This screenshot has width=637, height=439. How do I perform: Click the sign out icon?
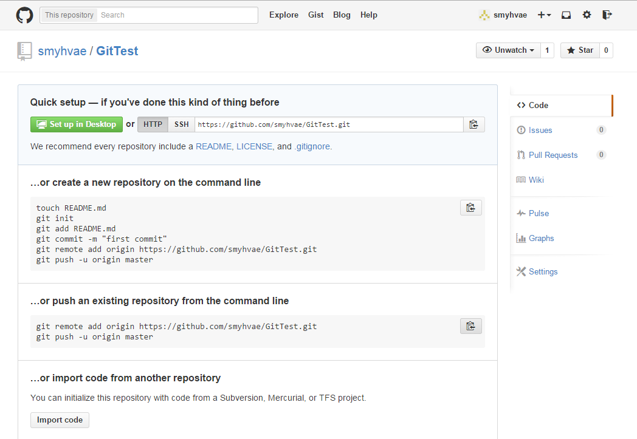[607, 15]
